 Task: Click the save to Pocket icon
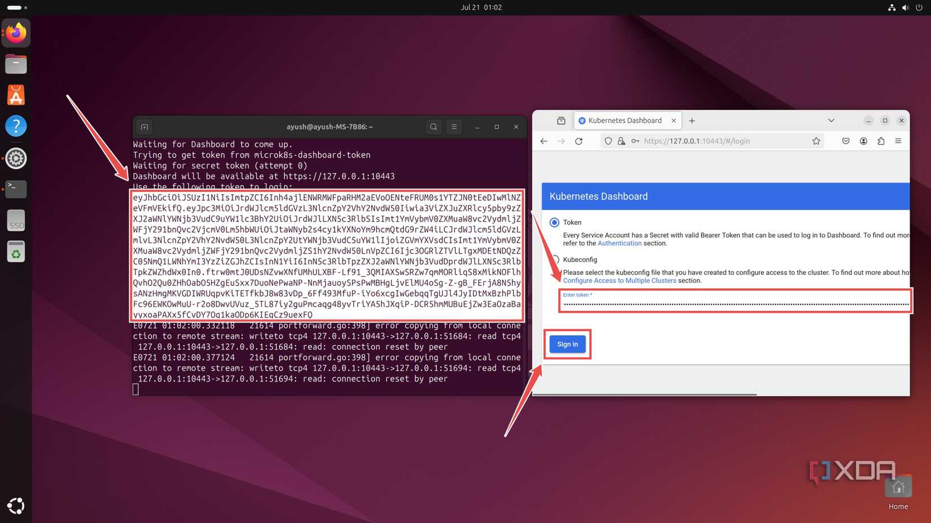pos(846,141)
